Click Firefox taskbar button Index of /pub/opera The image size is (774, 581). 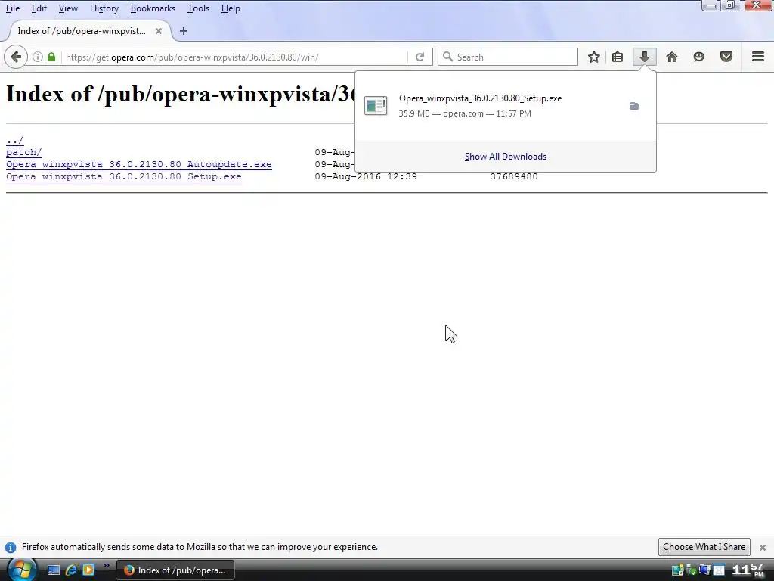click(175, 570)
